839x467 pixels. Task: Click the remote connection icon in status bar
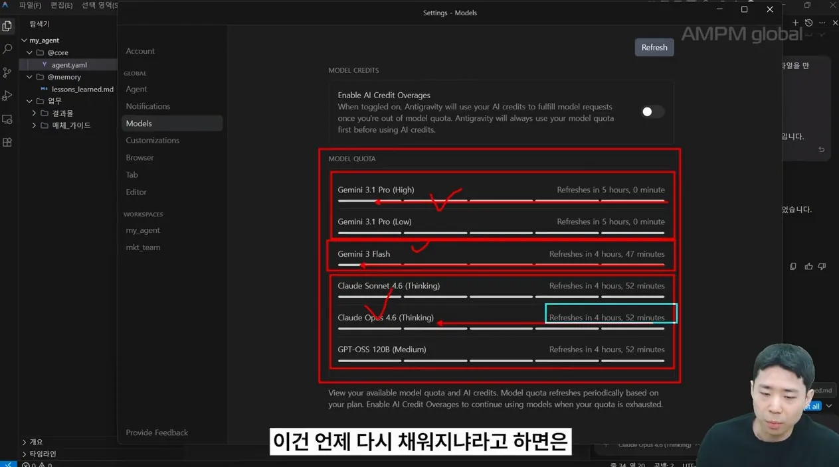[x=8, y=464]
